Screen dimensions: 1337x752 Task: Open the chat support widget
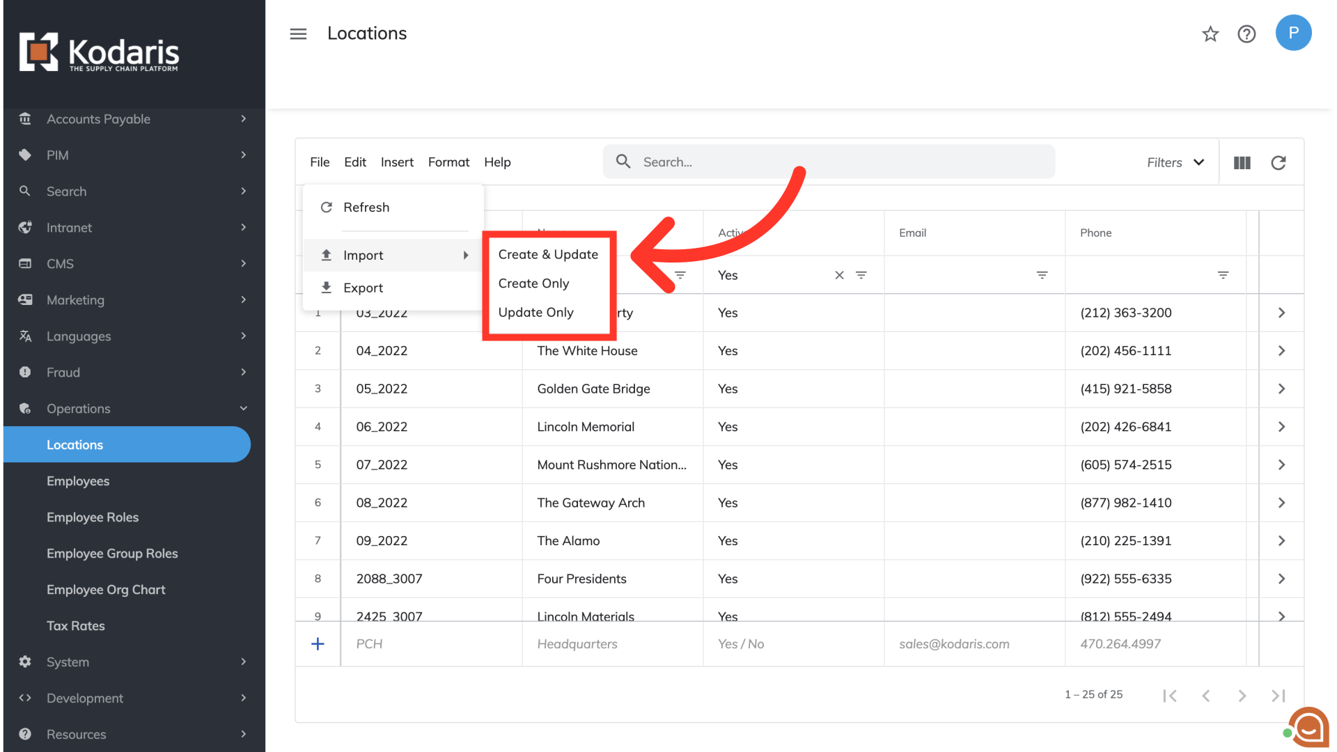click(1308, 727)
